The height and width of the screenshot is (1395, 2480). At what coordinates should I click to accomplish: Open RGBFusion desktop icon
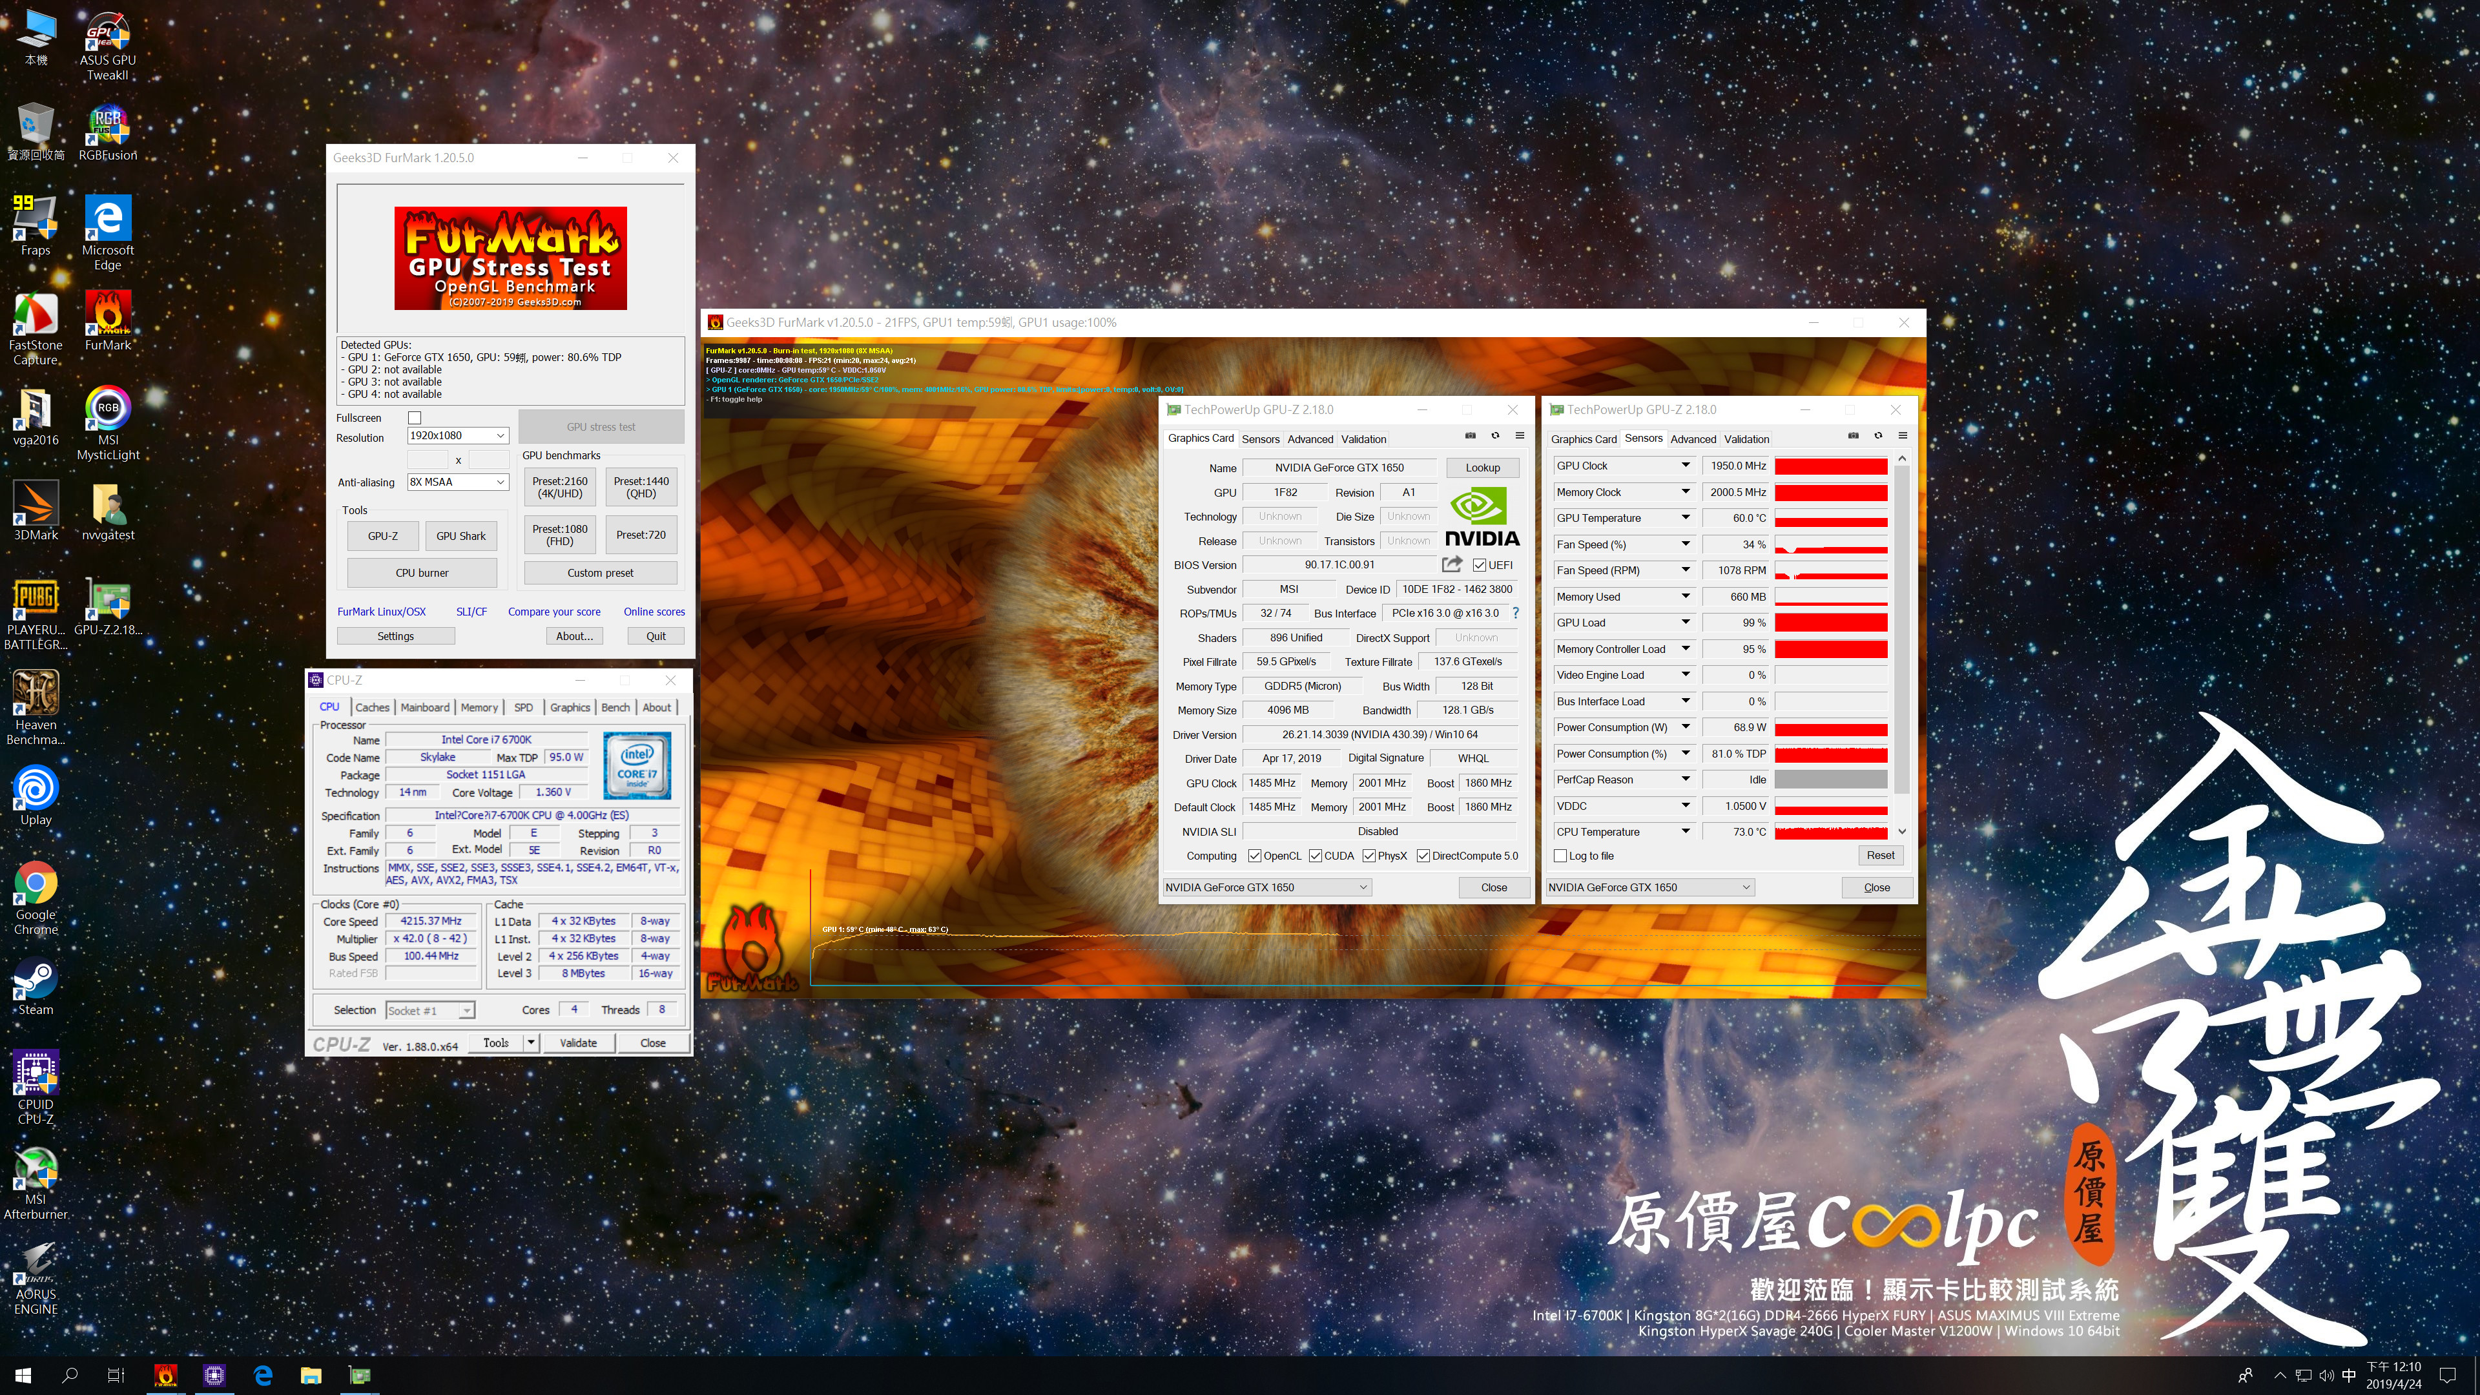[x=108, y=133]
